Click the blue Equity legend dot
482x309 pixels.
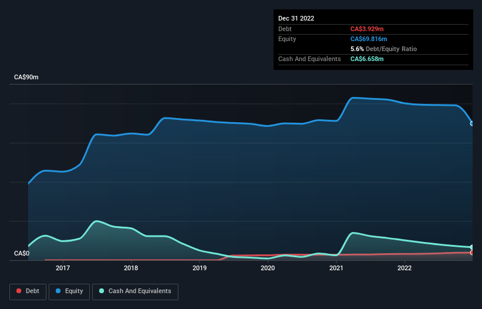[x=58, y=291]
